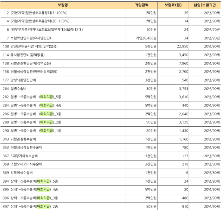Select row 질병1~5종수술비II(매회지급)_2종
Image resolution: width=222 pixels, height=210 pixels.
(x=111, y=122)
